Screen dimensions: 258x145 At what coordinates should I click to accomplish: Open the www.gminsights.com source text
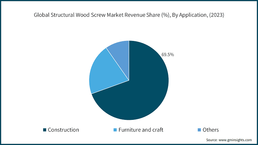coord(235,140)
